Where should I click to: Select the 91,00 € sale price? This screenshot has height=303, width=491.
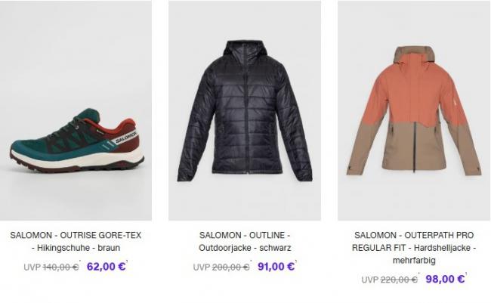pyautogui.click(x=276, y=266)
